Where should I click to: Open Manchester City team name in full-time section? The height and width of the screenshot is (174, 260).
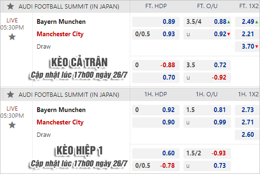(60, 34)
